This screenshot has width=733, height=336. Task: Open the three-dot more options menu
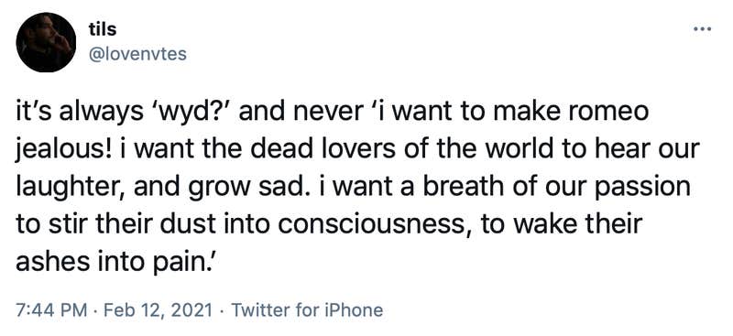point(702,29)
